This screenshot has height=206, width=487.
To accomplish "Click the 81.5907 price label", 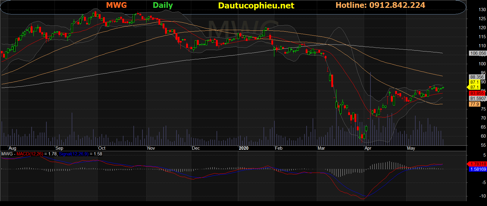I will [478, 98].
